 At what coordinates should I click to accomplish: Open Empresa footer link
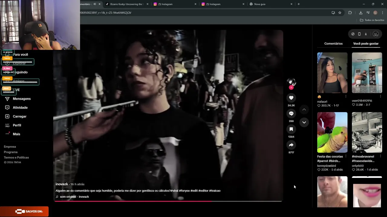[x=10, y=147]
